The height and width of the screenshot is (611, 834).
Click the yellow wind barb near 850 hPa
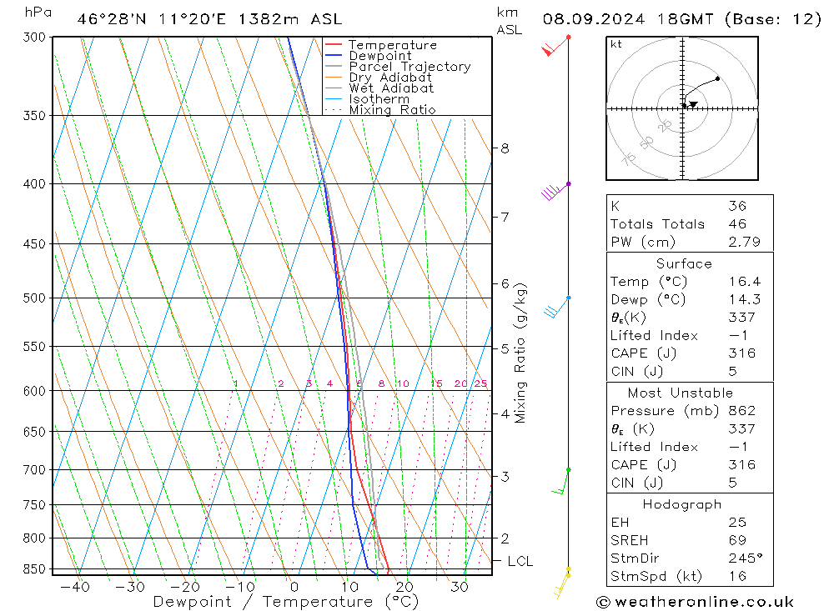point(561,583)
